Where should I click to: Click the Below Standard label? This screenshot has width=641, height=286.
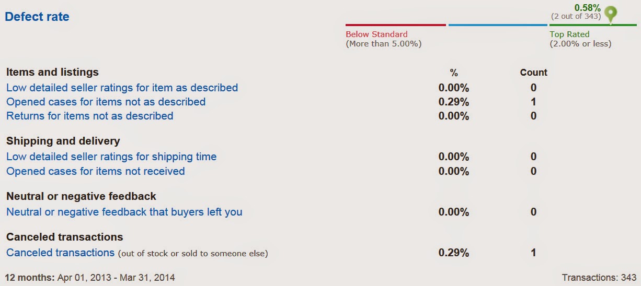[x=376, y=34]
